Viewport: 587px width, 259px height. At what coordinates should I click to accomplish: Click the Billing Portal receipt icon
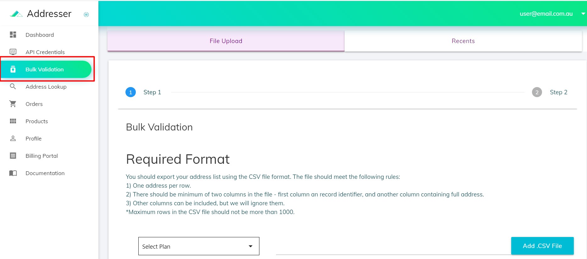[x=13, y=156]
